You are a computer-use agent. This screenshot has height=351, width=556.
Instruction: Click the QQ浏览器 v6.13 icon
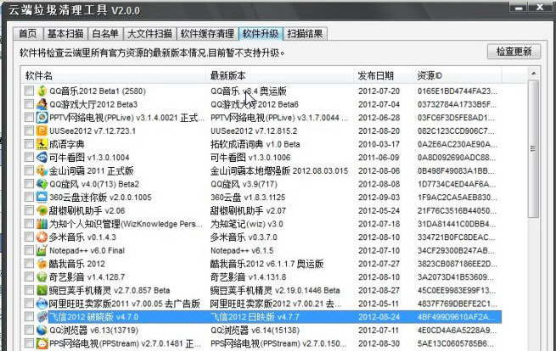click(x=42, y=330)
